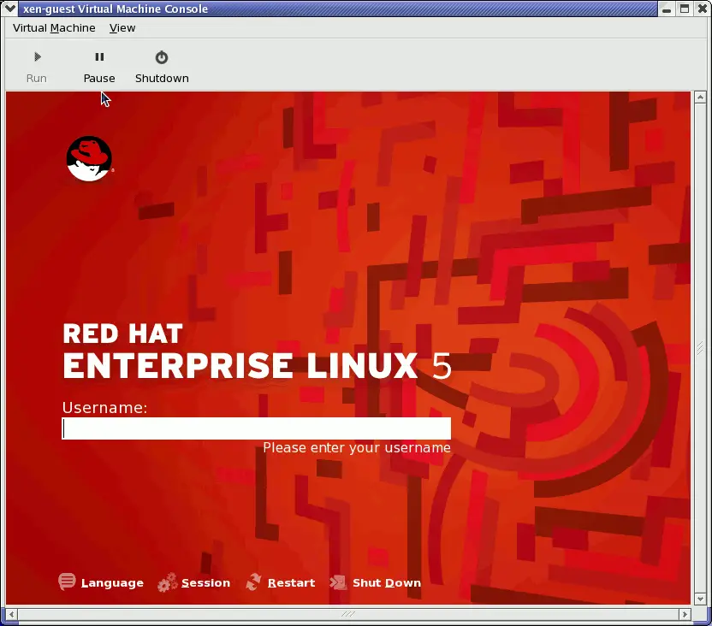Viewport: 712px width, 626px height.
Task: Open Session type chooser
Action: (x=205, y=582)
